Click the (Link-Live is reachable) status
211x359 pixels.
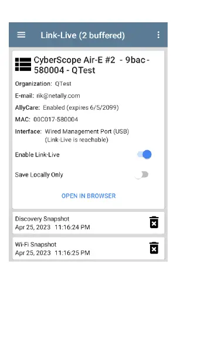pos(76,140)
